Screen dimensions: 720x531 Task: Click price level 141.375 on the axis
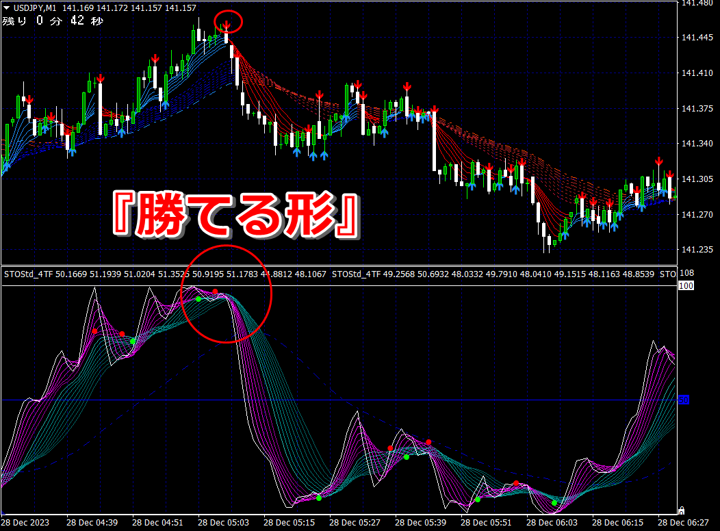(x=697, y=108)
